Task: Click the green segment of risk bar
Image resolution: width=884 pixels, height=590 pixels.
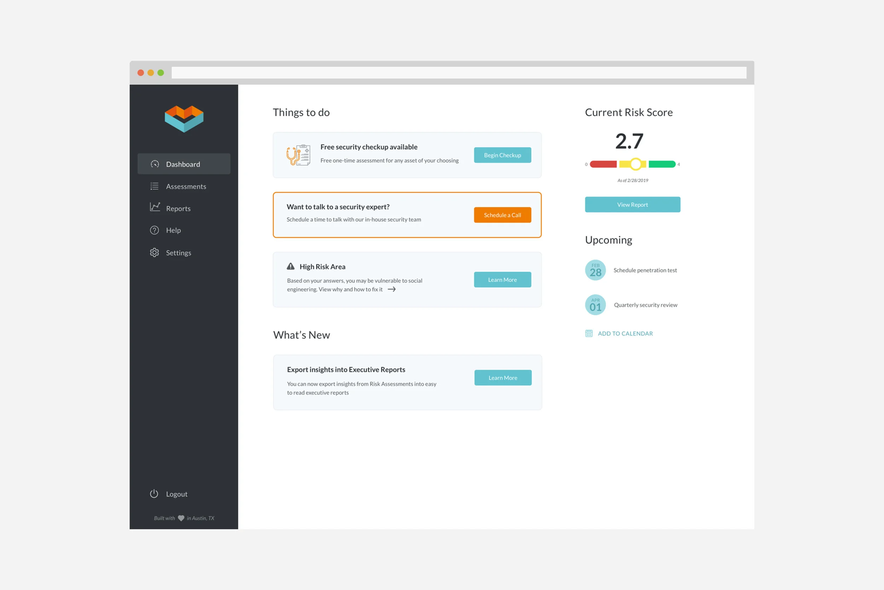Action: [x=662, y=164]
